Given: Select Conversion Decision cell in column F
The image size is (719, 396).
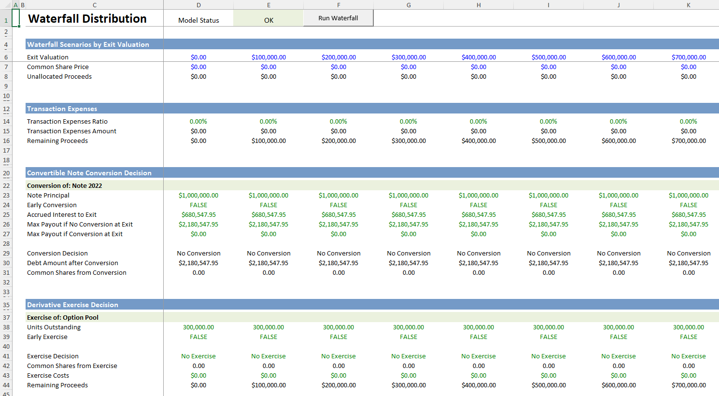Looking at the screenshot, I should click(338, 253).
